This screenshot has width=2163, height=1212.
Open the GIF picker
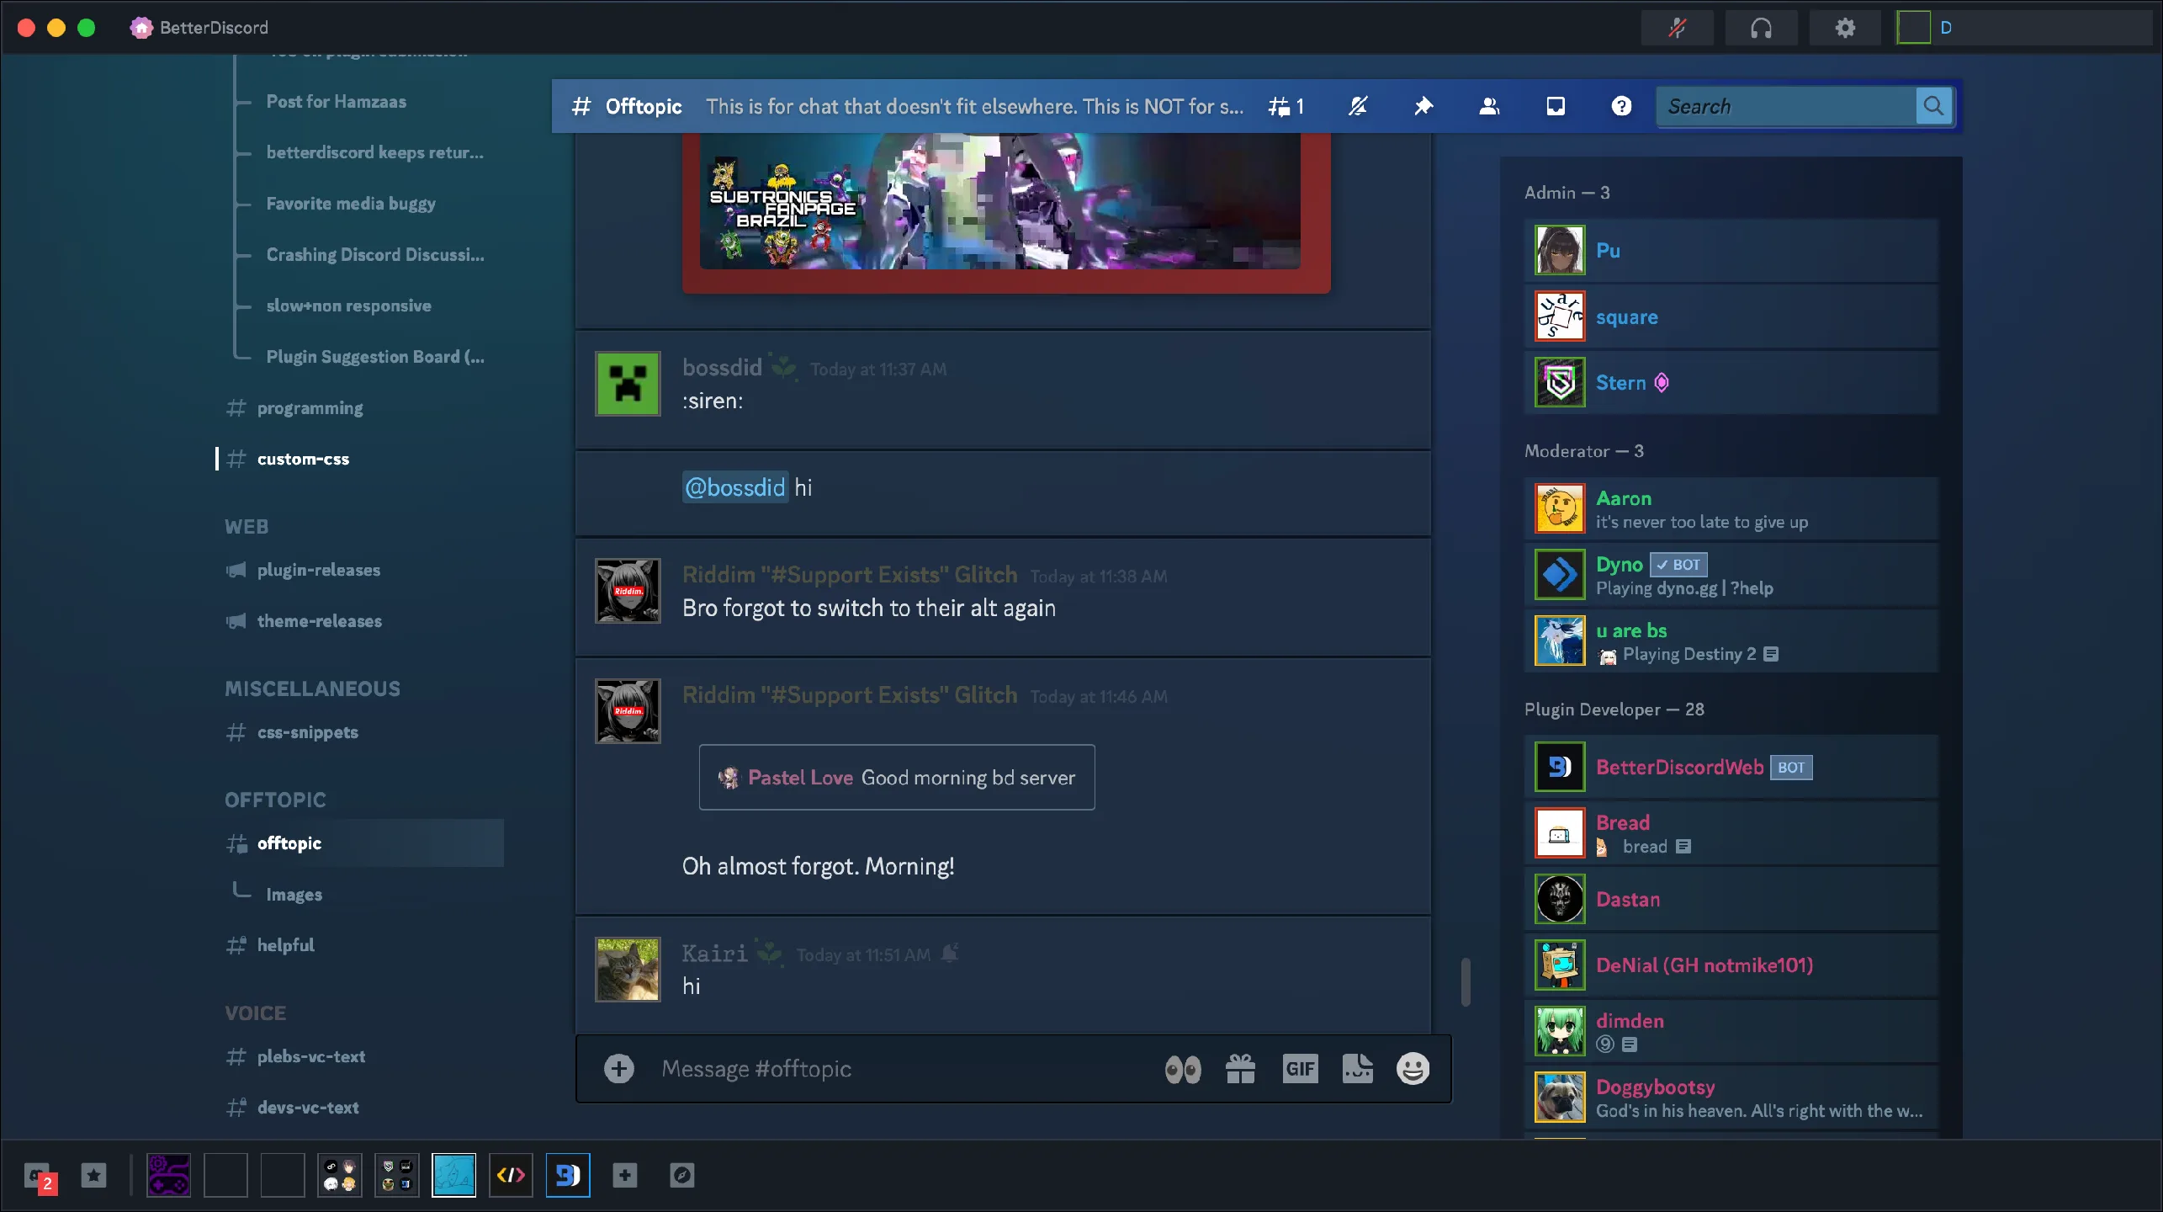pyautogui.click(x=1300, y=1069)
